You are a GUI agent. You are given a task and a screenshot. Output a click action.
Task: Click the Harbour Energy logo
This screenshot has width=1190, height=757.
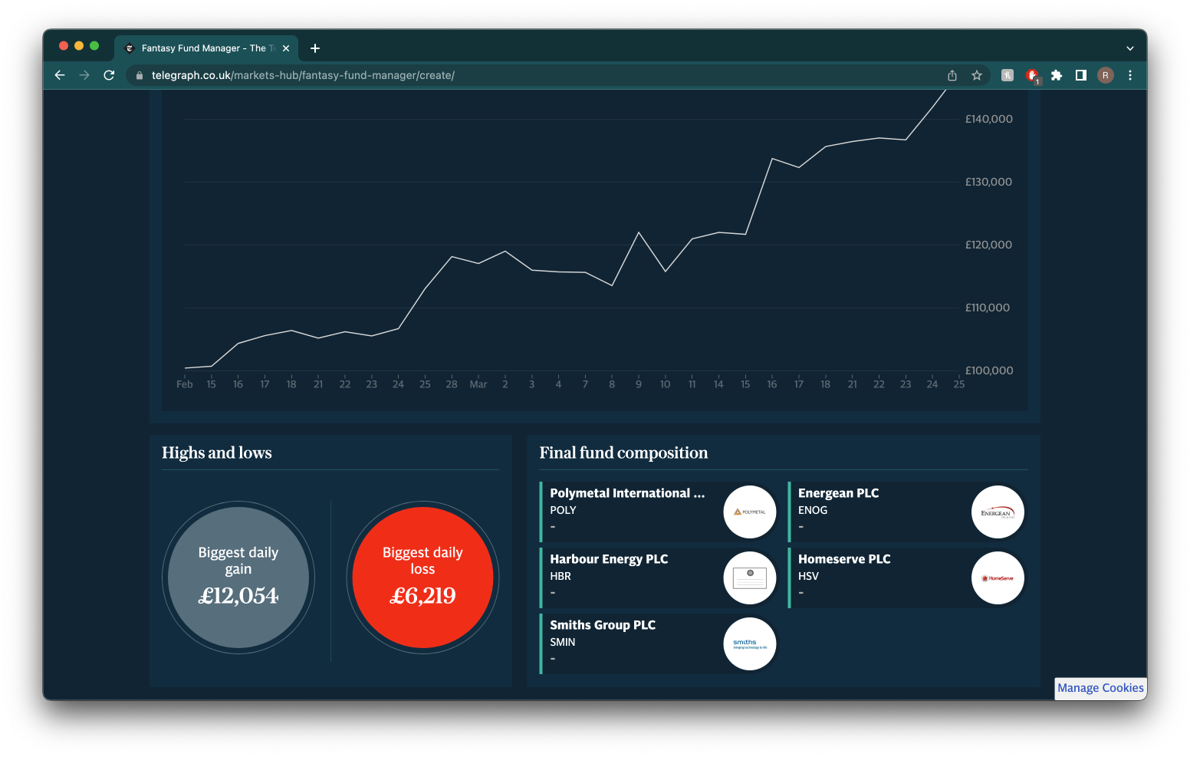(x=750, y=578)
